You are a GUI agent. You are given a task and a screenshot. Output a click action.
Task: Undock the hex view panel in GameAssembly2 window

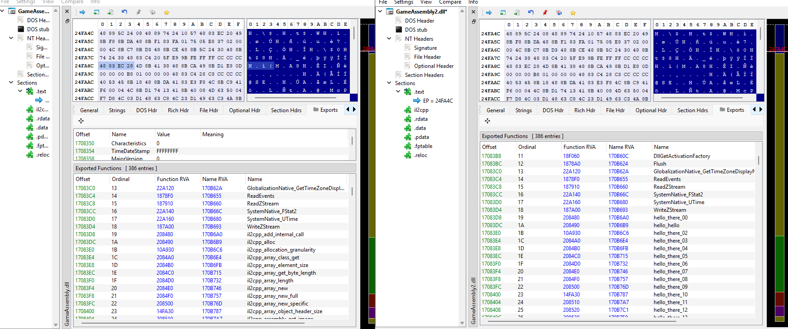coord(473,21)
